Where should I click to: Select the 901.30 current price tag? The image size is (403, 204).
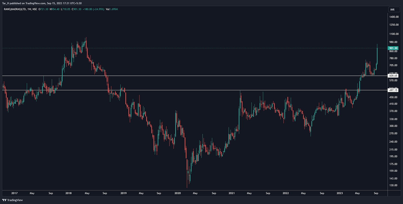(x=393, y=48)
